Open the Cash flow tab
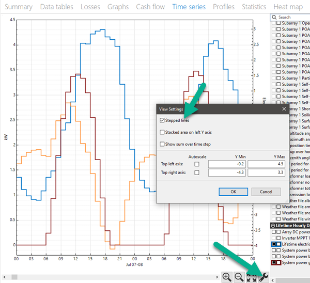This screenshot has width=310, height=283. tap(150, 7)
